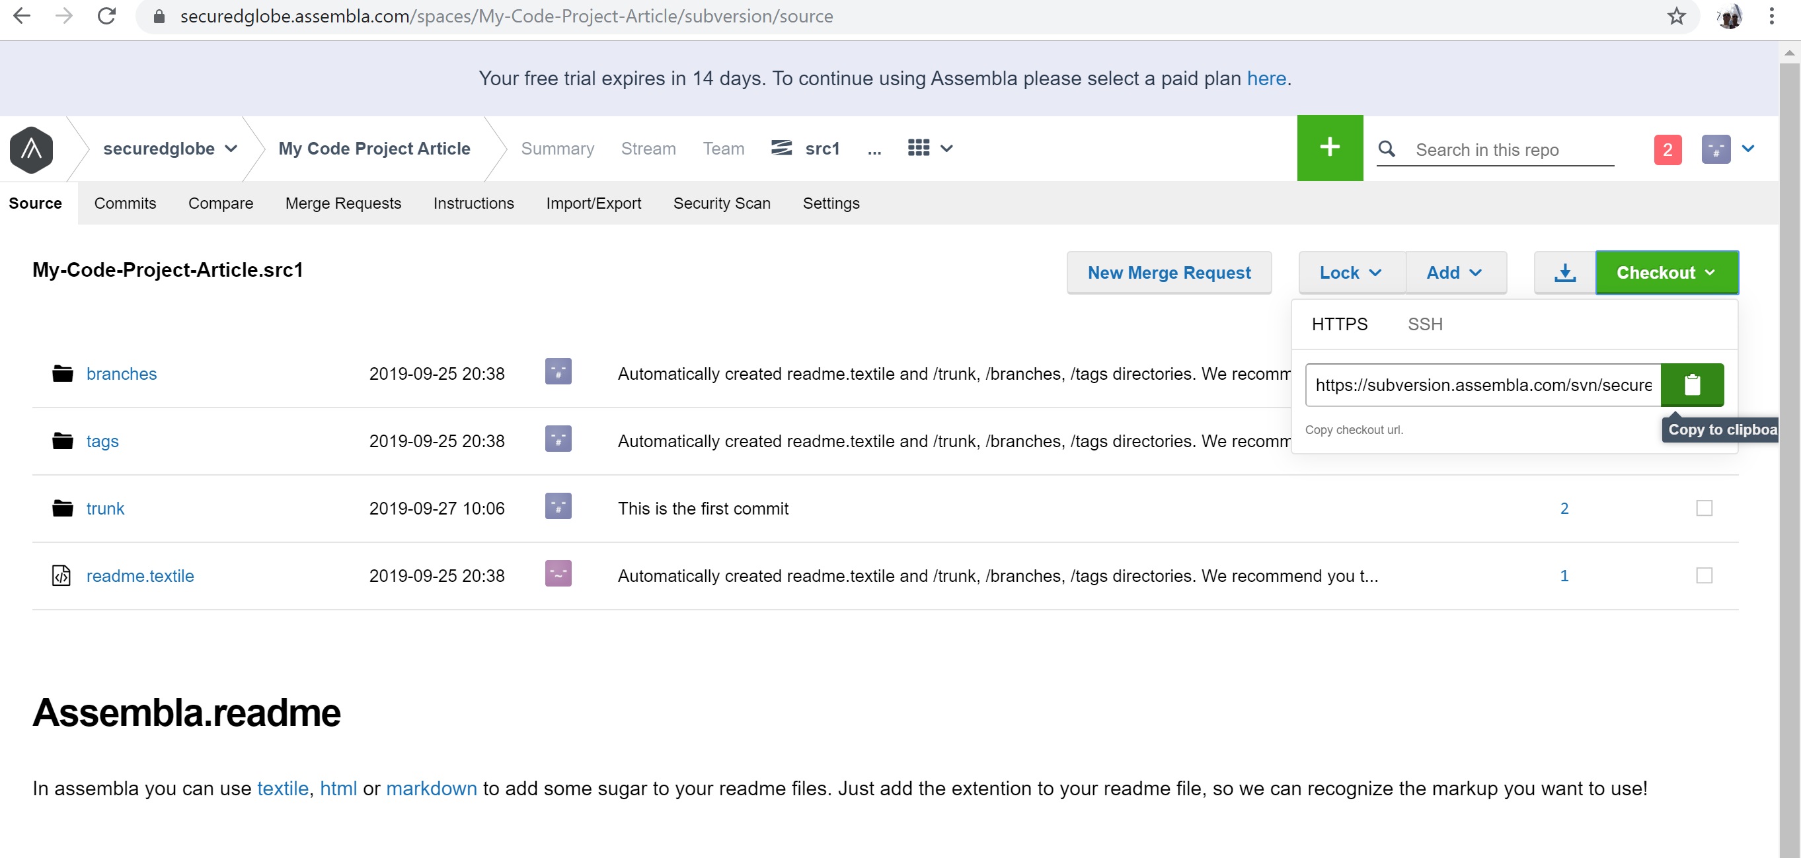Open the apps grid icon
Image resolution: width=1801 pixels, height=858 pixels.
(918, 148)
